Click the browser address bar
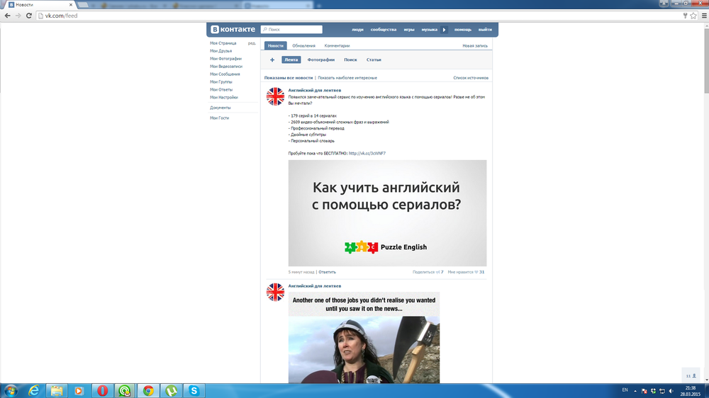Screen dimensions: 709x398 [x=357, y=16]
